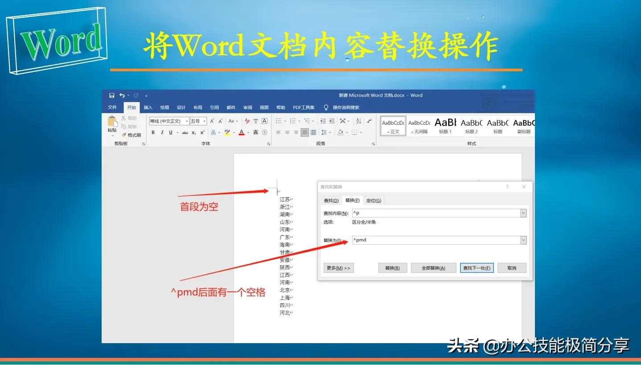Screen dimensions: 641x365
Task: Expand the 替换为 dropdown arrow
Action: (523, 240)
